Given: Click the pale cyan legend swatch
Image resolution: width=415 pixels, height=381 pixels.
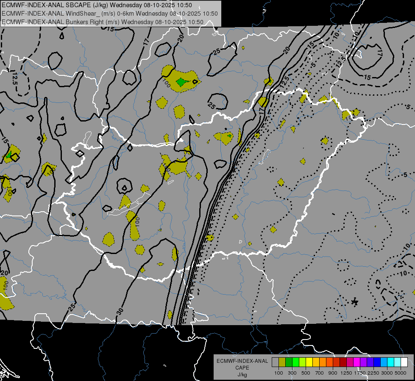Looking at the screenshot, I should (398, 362).
